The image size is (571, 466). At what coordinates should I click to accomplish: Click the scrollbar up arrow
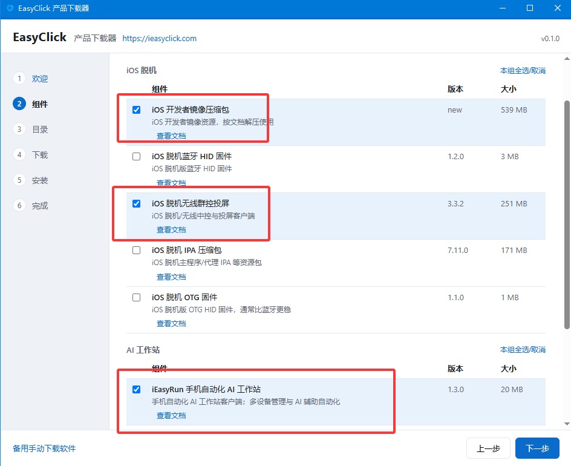click(567, 59)
